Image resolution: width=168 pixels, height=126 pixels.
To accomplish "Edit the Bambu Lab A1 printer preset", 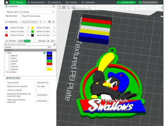I will tap(54, 12).
